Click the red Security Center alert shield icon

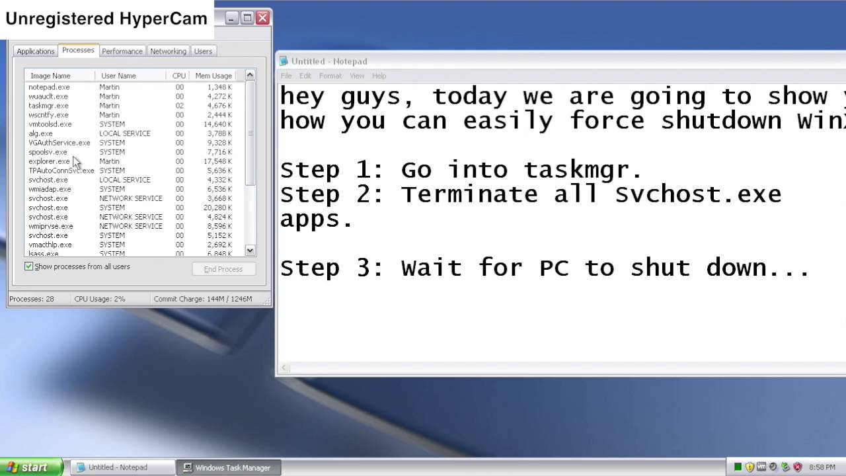coord(798,467)
